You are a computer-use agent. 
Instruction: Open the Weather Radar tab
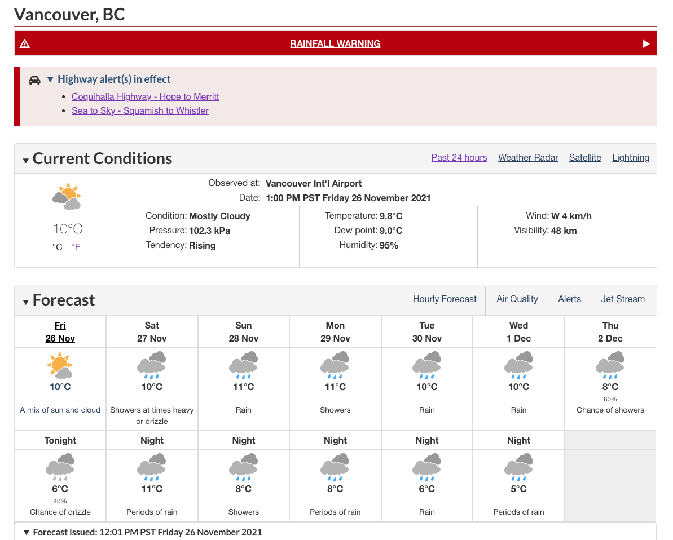[x=528, y=157]
